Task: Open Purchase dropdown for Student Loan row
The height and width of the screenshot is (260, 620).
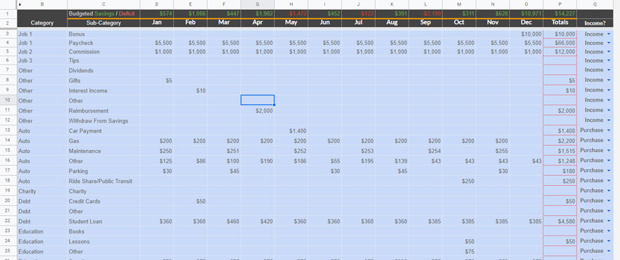Action: pyautogui.click(x=609, y=221)
